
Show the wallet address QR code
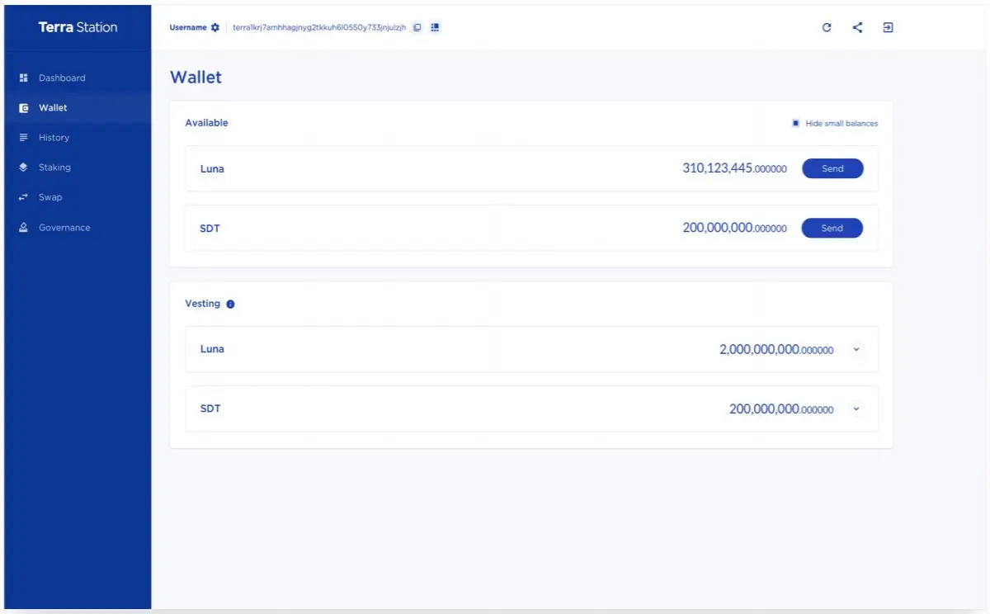[436, 27]
